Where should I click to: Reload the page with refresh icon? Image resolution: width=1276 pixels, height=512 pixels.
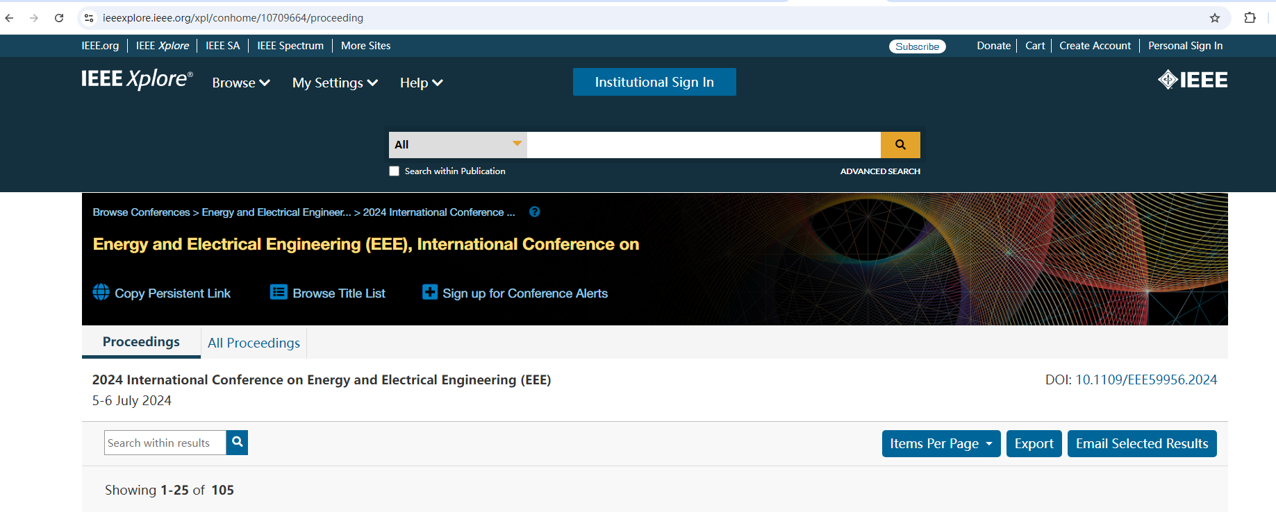[59, 18]
